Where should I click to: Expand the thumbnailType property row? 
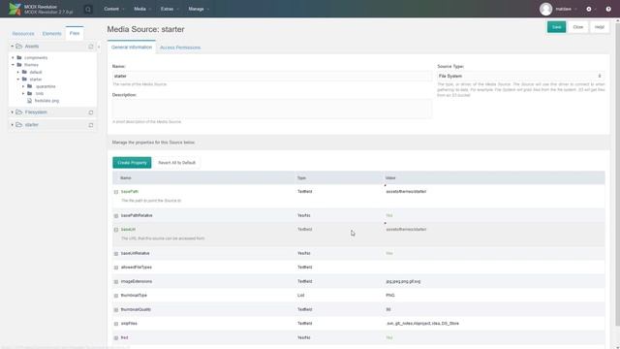(x=116, y=296)
